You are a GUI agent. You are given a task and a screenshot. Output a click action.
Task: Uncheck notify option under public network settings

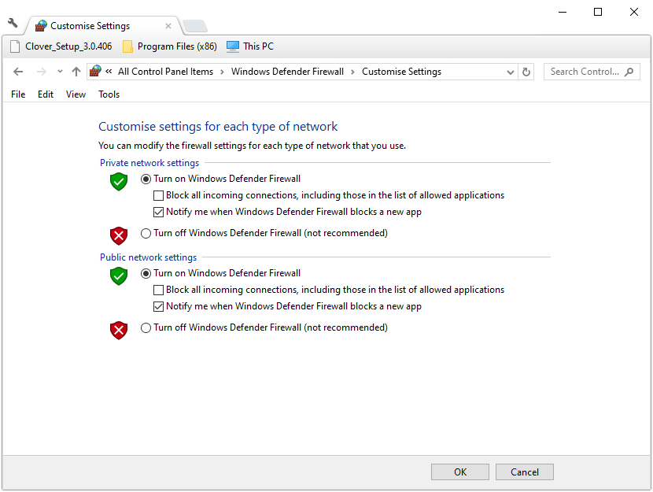tap(159, 306)
